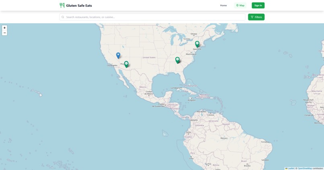Zoom in the map with the plus button

4,28
